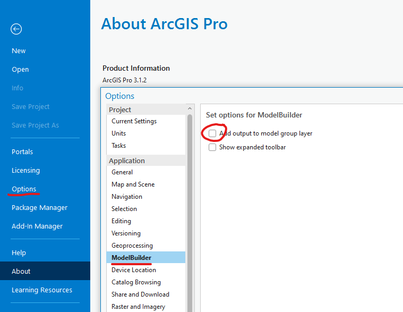
Task: Open Selection options
Action: click(x=145, y=209)
